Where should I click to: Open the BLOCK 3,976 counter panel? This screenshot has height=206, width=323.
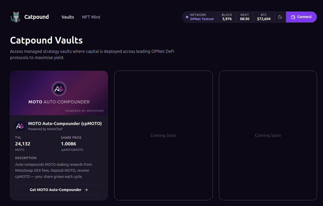[227, 17]
